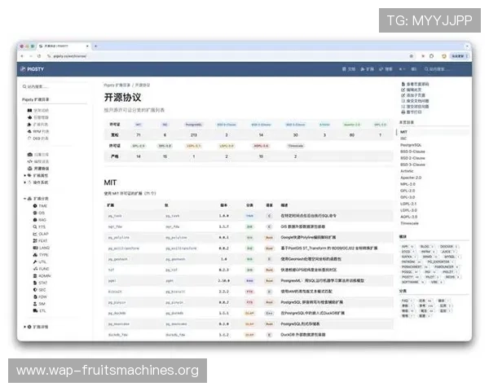The image size is (489, 391).
Task: Open DEB list in sidebar
Action: point(37,138)
